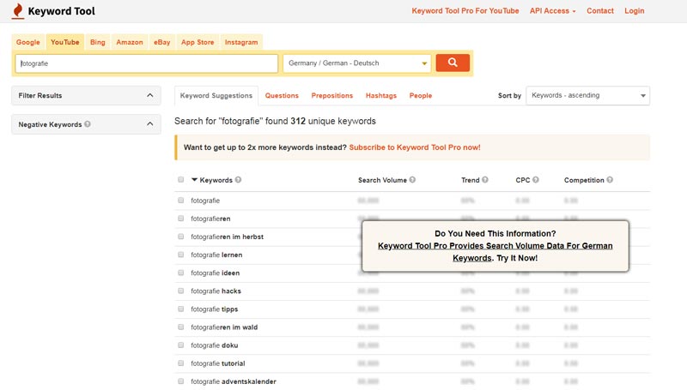Image resolution: width=687 pixels, height=390 pixels.
Task: Sort by the Search Volume column header
Action: pos(382,180)
